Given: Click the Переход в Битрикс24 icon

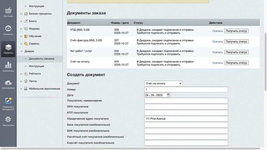Looking at the screenshot, I should pos(8,101).
